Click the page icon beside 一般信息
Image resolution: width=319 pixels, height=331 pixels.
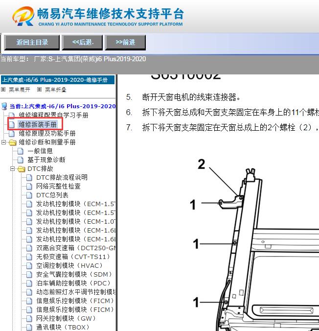click(21, 151)
